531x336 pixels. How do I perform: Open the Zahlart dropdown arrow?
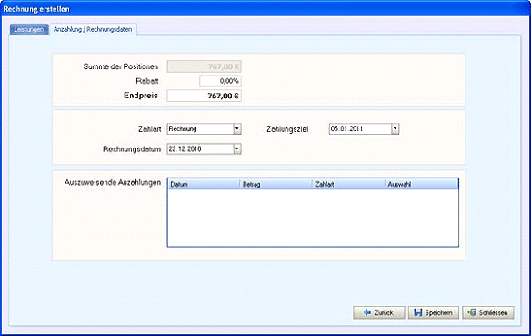pos(237,128)
